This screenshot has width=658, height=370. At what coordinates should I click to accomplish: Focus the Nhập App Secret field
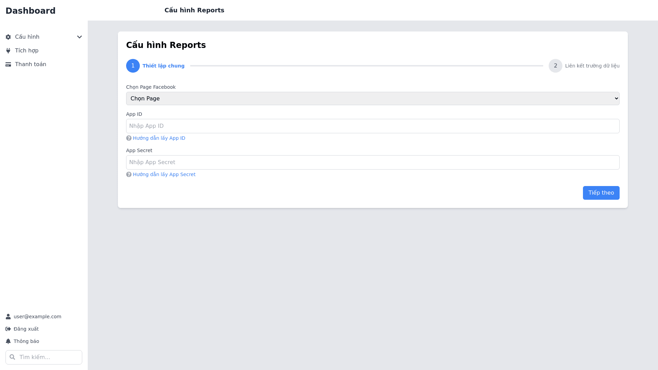(x=373, y=162)
